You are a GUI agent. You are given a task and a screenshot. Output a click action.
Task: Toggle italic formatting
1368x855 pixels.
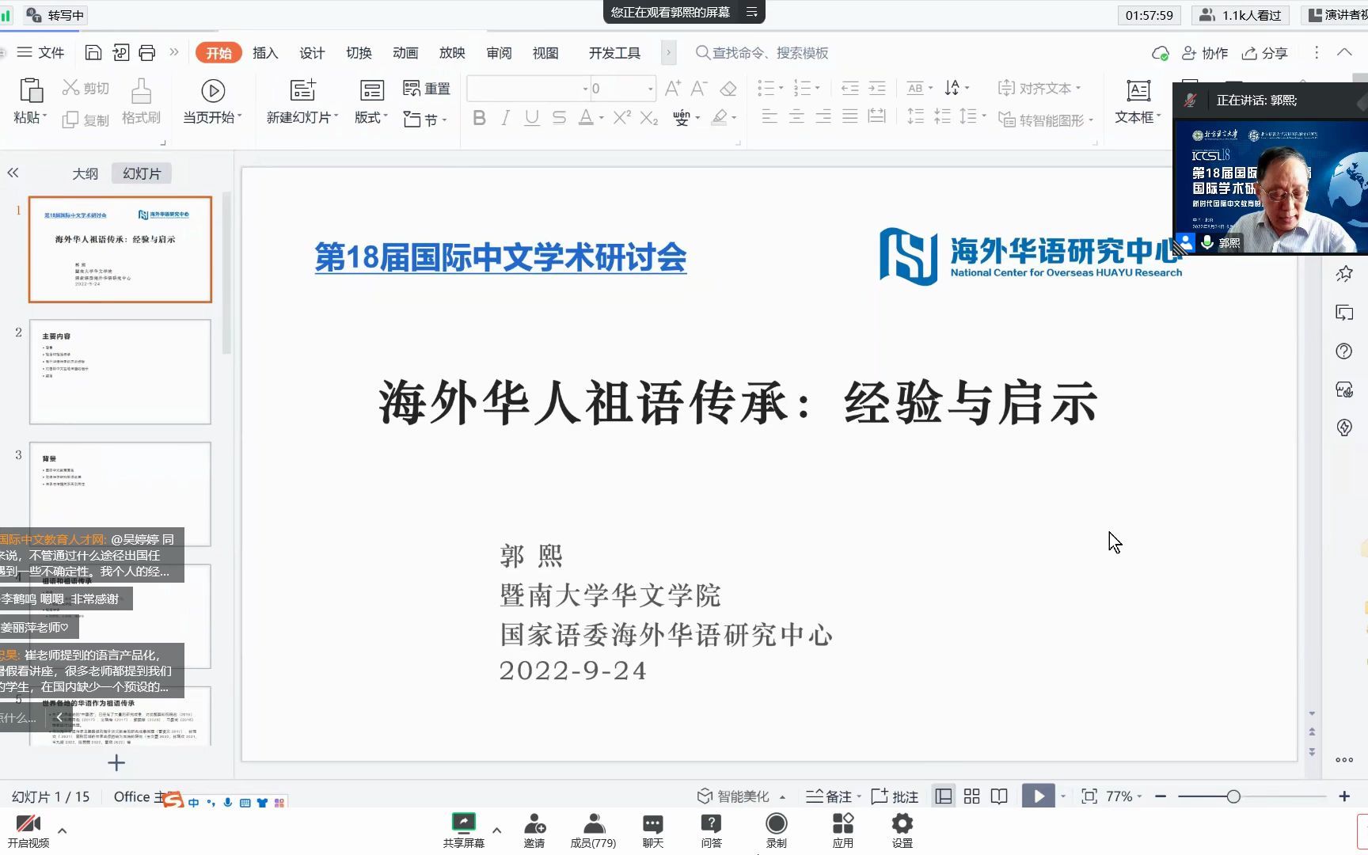click(504, 117)
